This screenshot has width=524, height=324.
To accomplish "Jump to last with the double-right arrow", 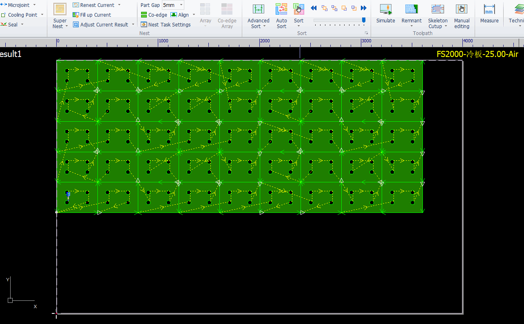I will pos(364,8).
